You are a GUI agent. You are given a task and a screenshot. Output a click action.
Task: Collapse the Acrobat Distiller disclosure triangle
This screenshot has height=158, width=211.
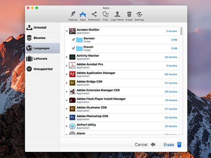click(67, 31)
